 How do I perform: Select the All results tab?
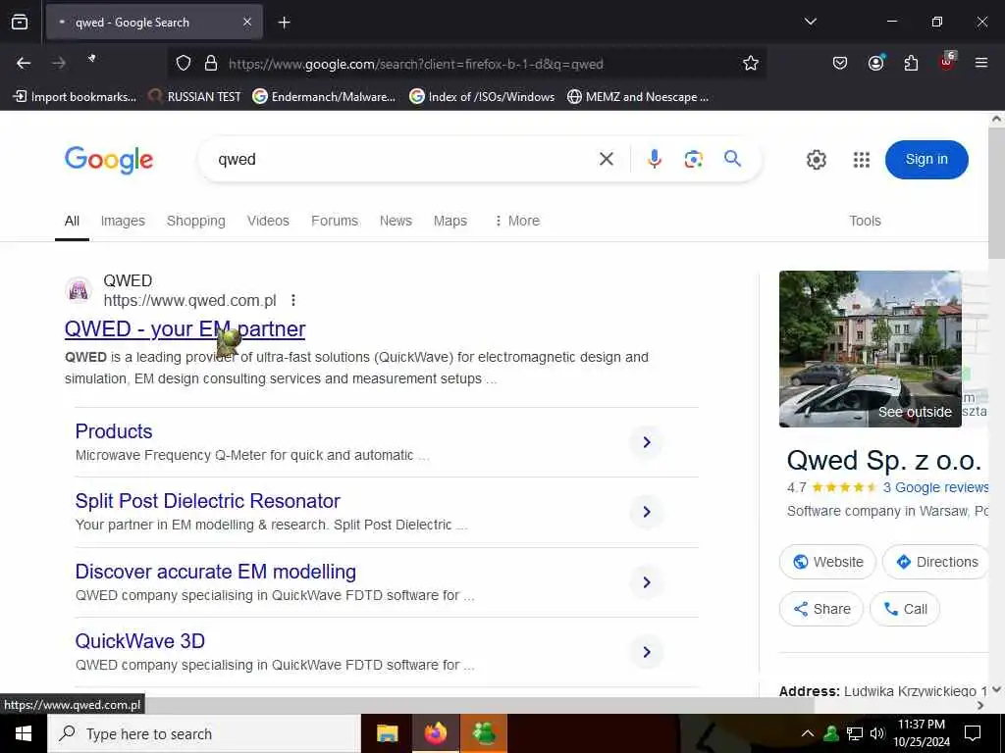pos(72,221)
